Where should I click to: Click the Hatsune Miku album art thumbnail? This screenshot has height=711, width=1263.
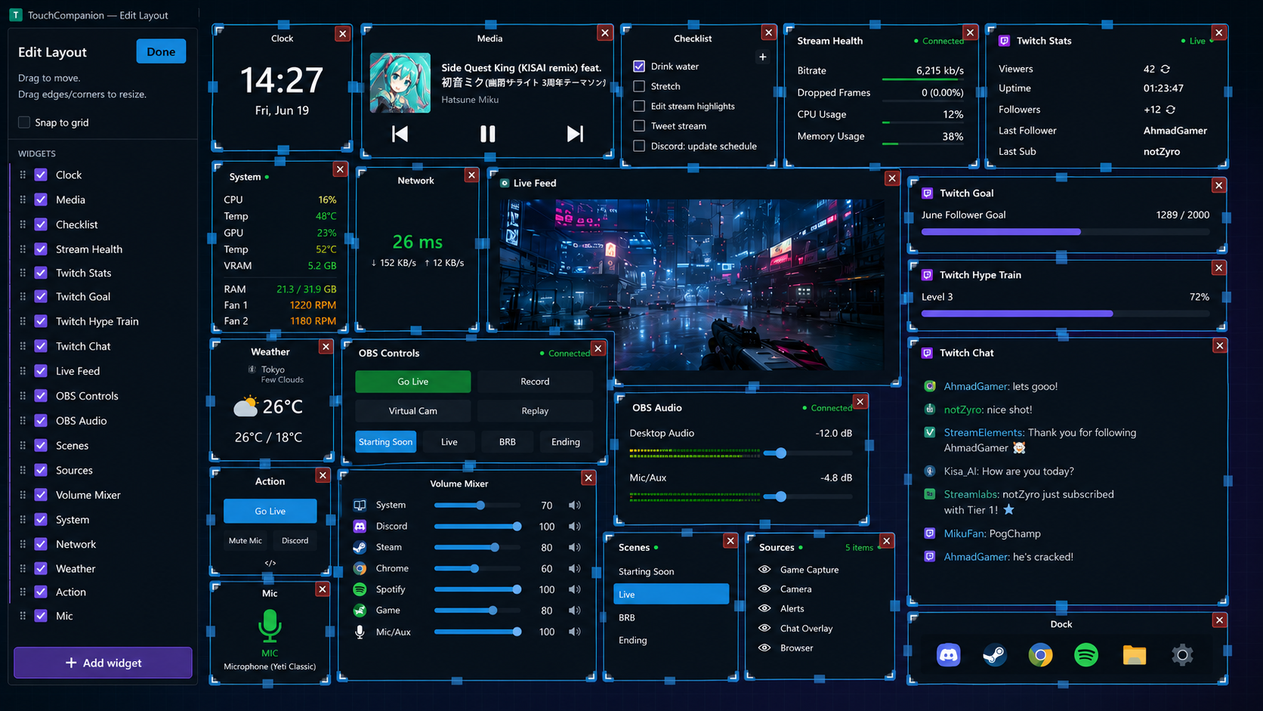point(400,82)
